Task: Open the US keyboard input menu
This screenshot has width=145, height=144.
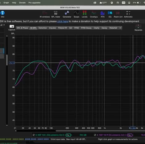Action: coord(123,3)
